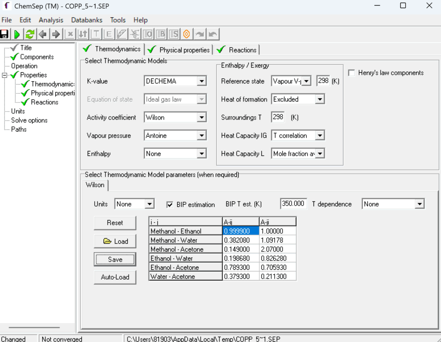Select Solve options in the tree

pyautogui.click(x=29, y=120)
